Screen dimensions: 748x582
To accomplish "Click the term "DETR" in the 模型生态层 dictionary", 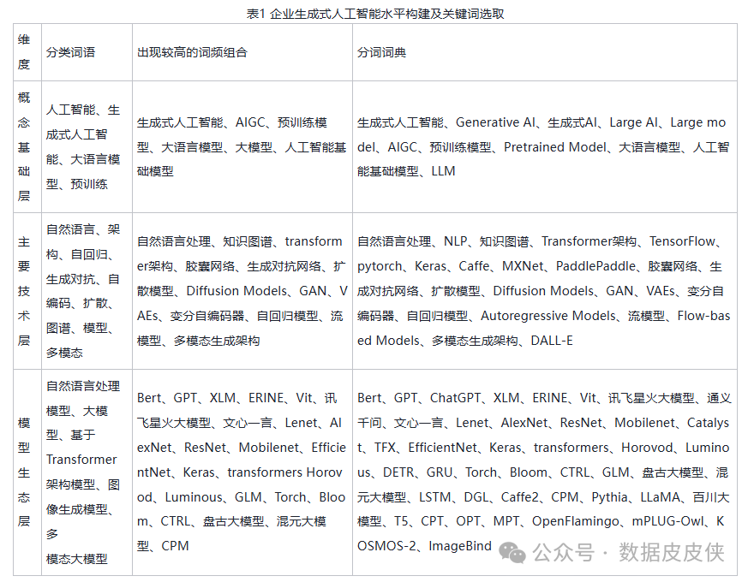I will click(398, 472).
